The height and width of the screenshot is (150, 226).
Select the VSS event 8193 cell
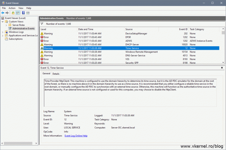185,59
